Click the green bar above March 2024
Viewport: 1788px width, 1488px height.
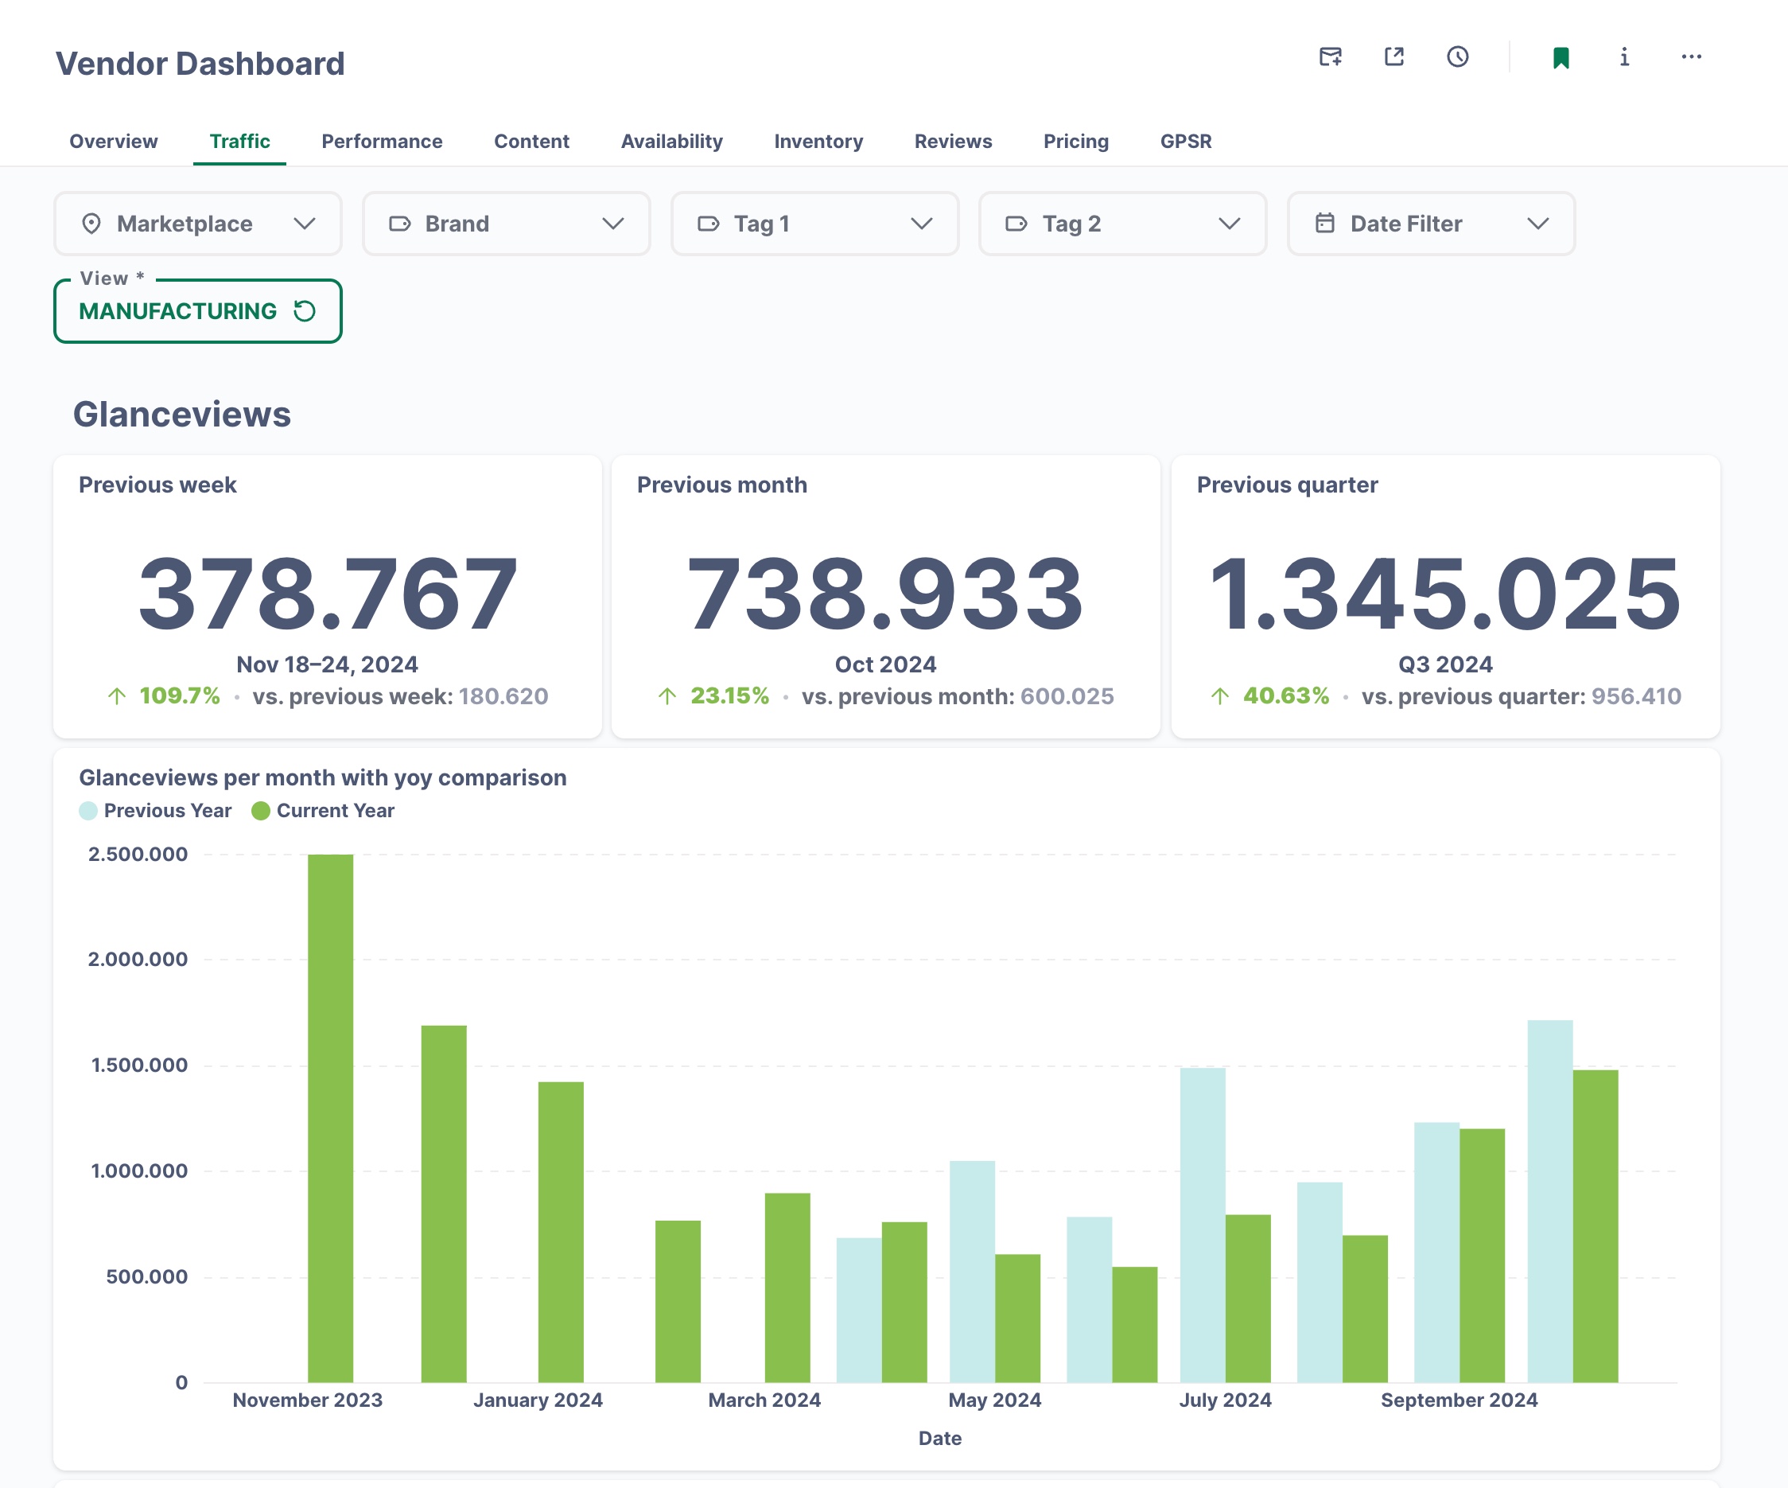(787, 1287)
